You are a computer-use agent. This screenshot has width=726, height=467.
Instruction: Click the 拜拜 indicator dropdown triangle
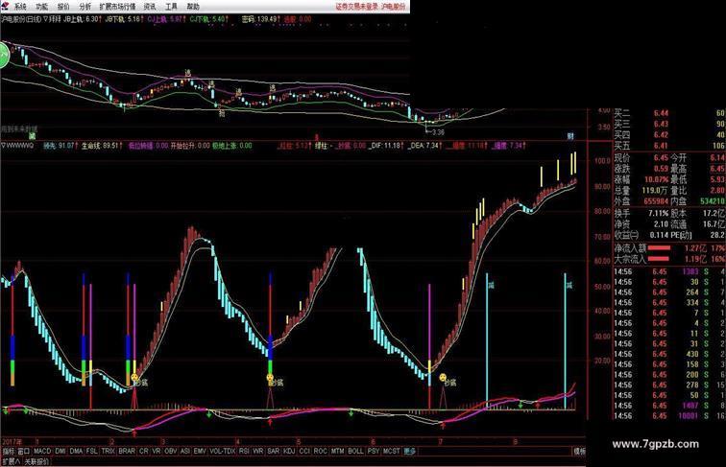[45, 19]
